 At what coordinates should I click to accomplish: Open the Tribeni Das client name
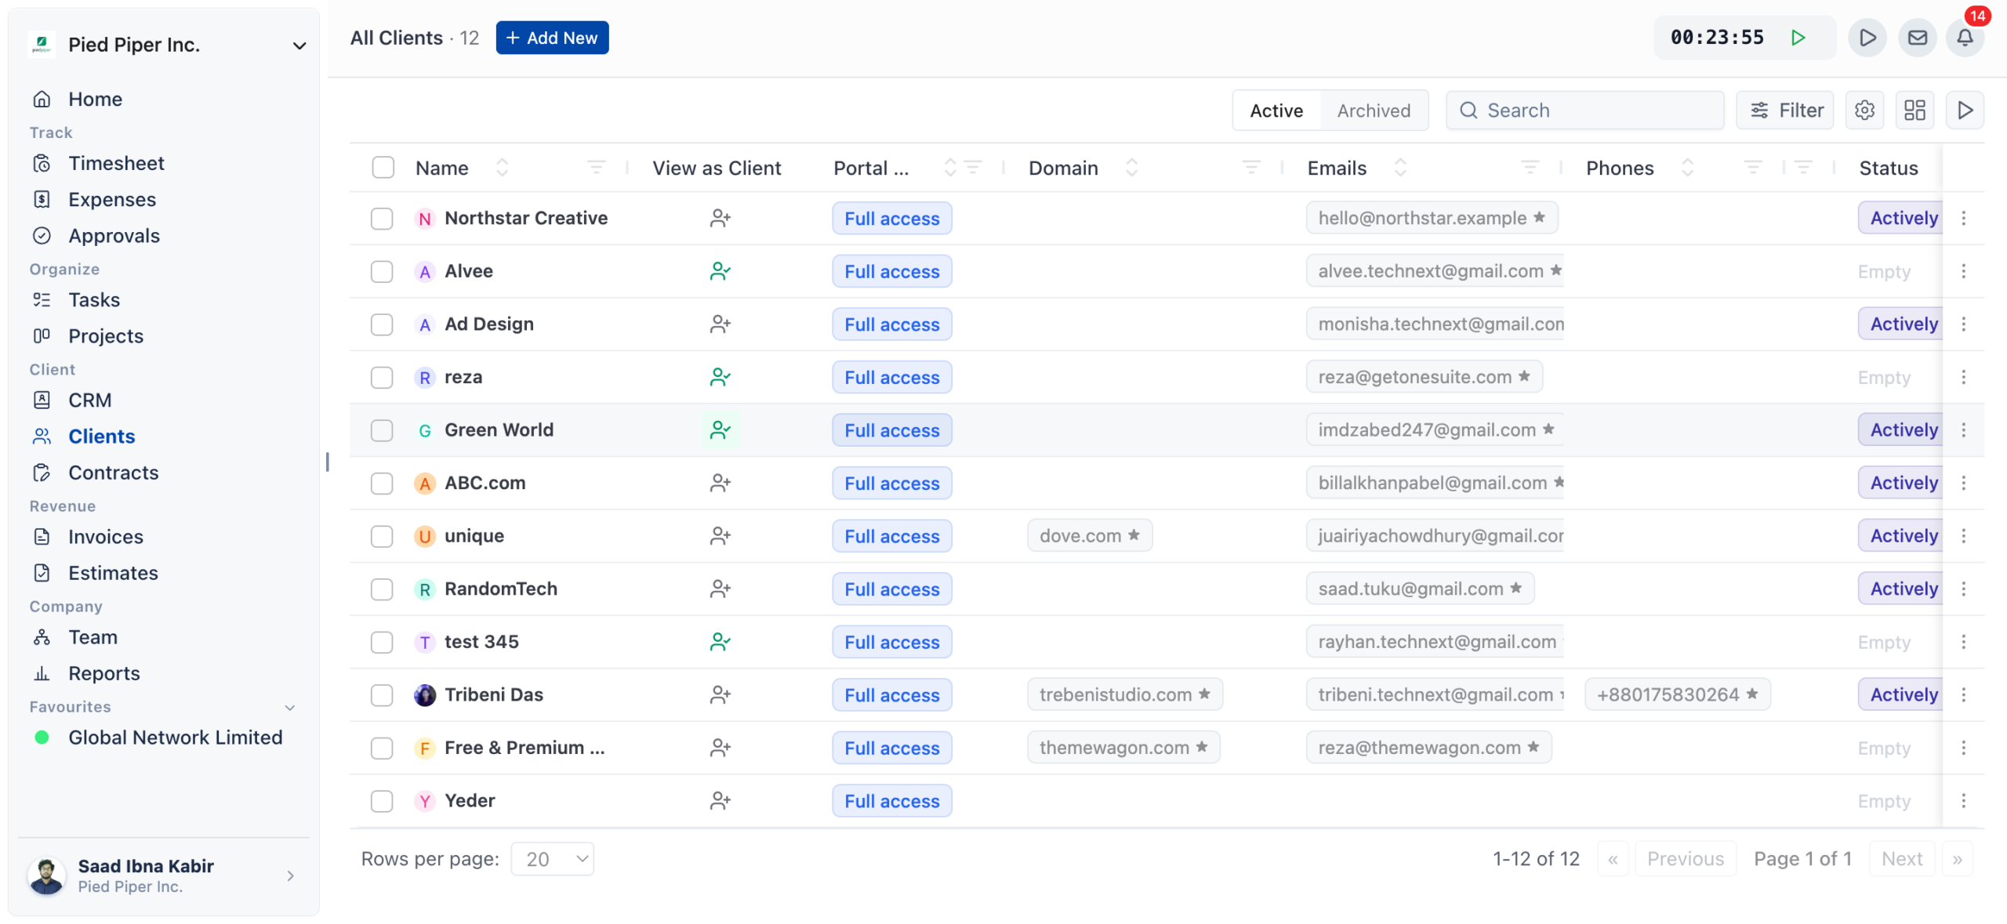[493, 694]
